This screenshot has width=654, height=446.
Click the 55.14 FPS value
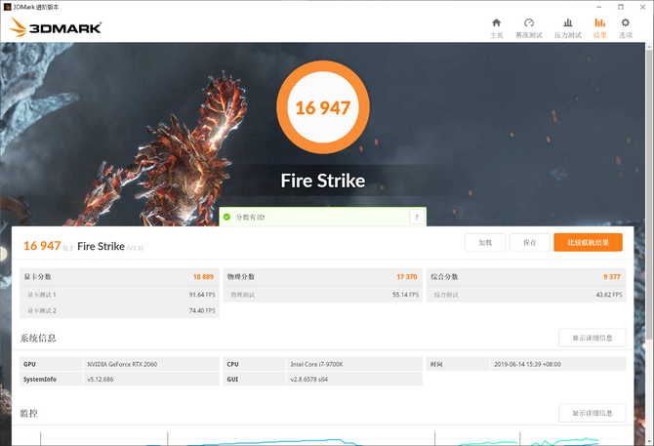pyautogui.click(x=405, y=295)
